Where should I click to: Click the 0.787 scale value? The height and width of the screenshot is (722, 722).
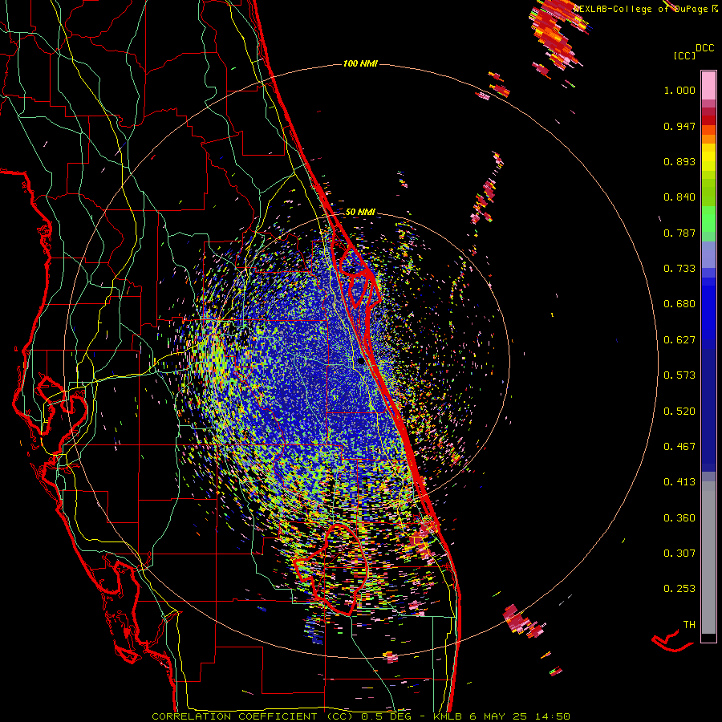pos(679,233)
